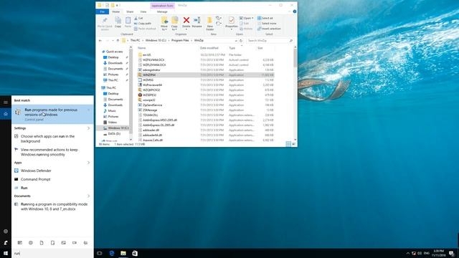459x258 pixels.
Task: Open View recommended actions to keep Windows running
Action: click(x=52, y=152)
